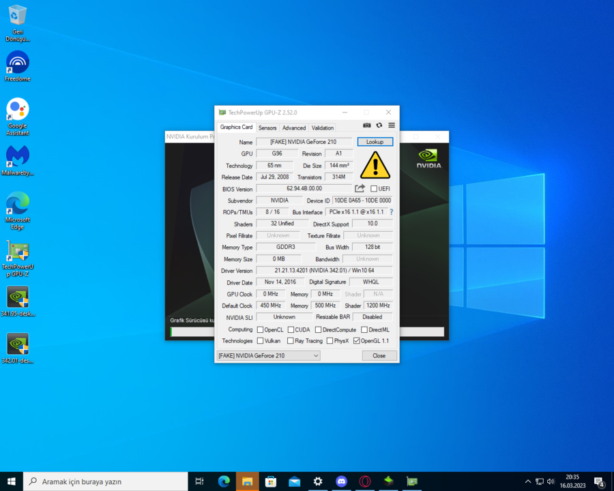This screenshot has width=614, height=491.
Task: Open Discord from the taskbar
Action: tap(341, 481)
